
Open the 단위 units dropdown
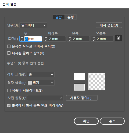coord(33,25)
